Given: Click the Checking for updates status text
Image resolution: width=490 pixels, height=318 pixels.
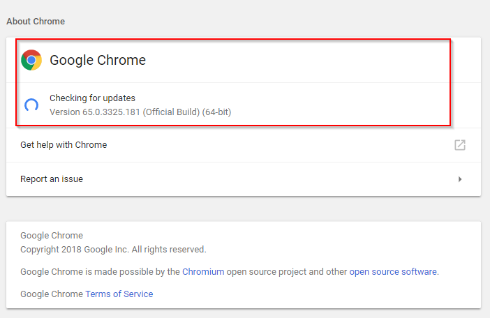Looking at the screenshot, I should pyautogui.click(x=92, y=98).
